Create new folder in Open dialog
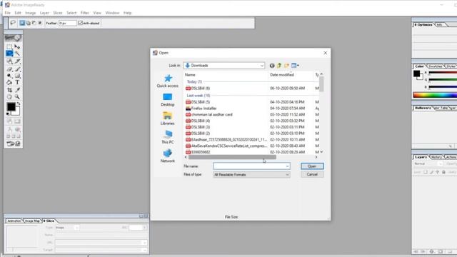This screenshot has width=457, height=257. [286, 66]
